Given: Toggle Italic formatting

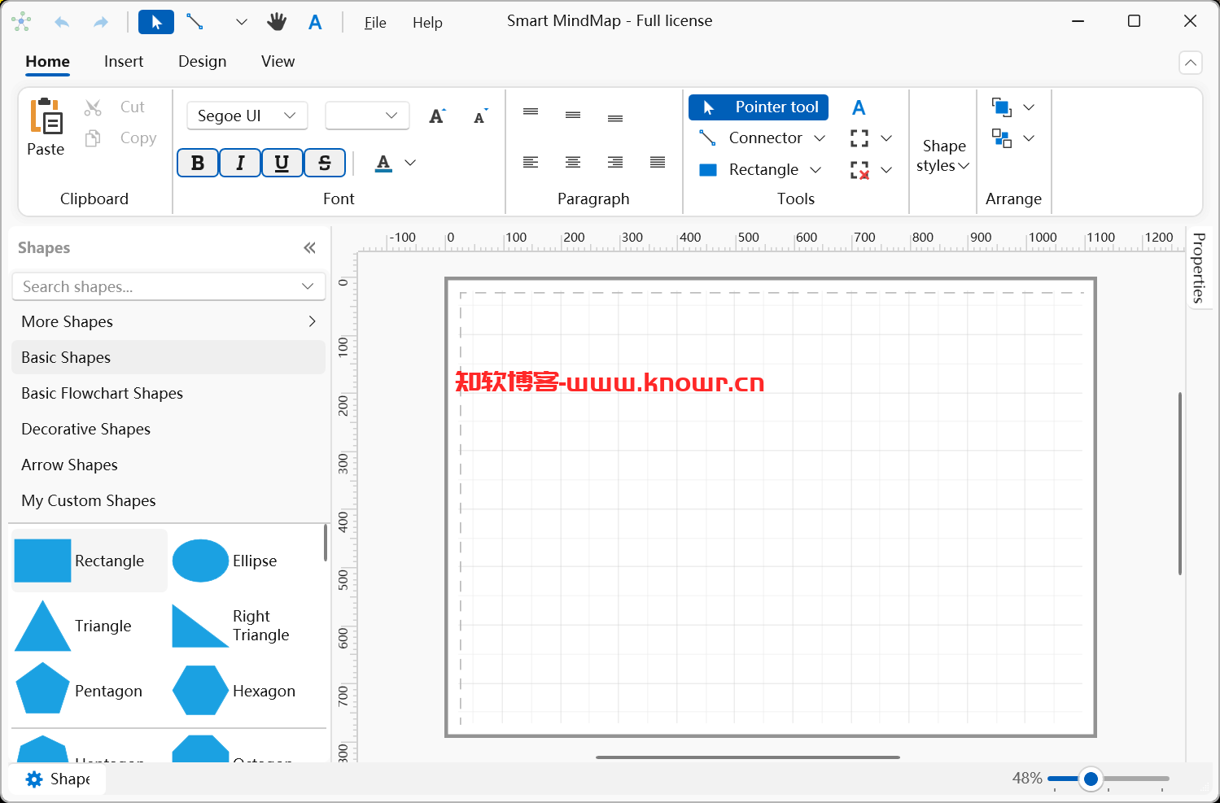Looking at the screenshot, I should pyautogui.click(x=240, y=163).
